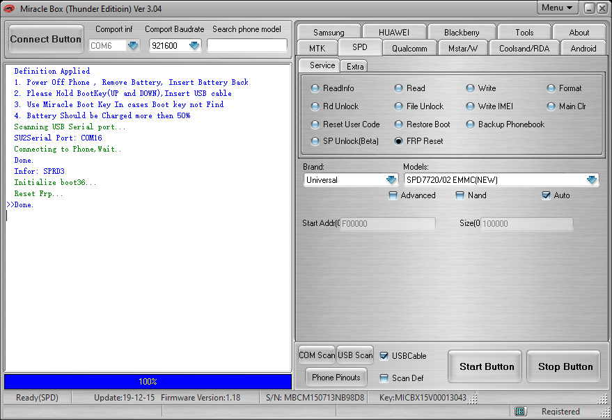Open Phone Pinouts
Screen dimensions: 612x420
[x=336, y=378]
